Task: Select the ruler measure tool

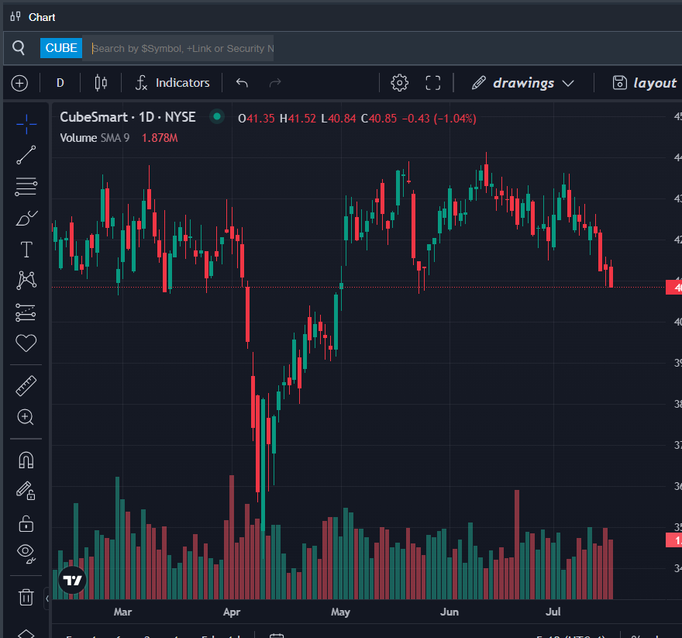Action: 26,385
